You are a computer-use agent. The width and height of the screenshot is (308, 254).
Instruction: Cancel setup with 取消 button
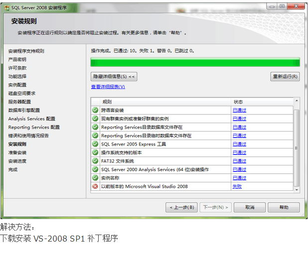pyautogui.click(x=250, y=207)
